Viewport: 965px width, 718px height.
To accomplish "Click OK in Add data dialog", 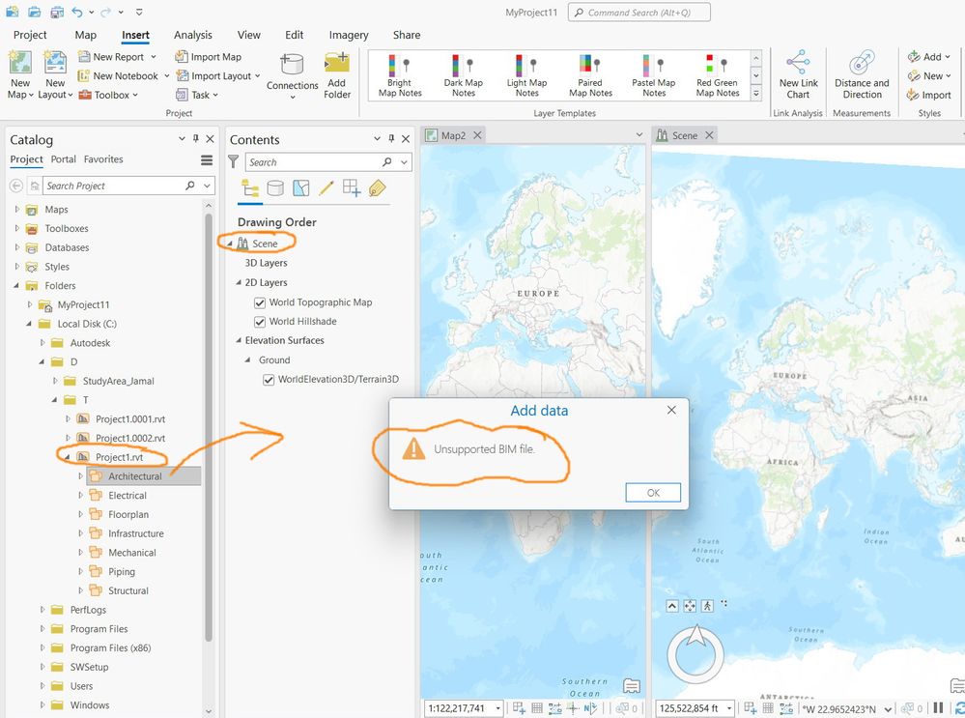I will point(653,493).
